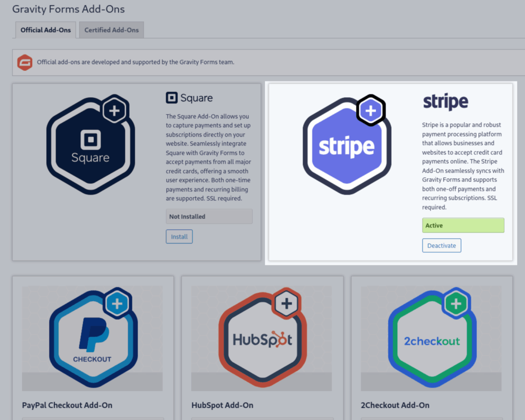Click the plus badge on HubSpot logo
The height and width of the screenshot is (420, 525).
click(287, 304)
